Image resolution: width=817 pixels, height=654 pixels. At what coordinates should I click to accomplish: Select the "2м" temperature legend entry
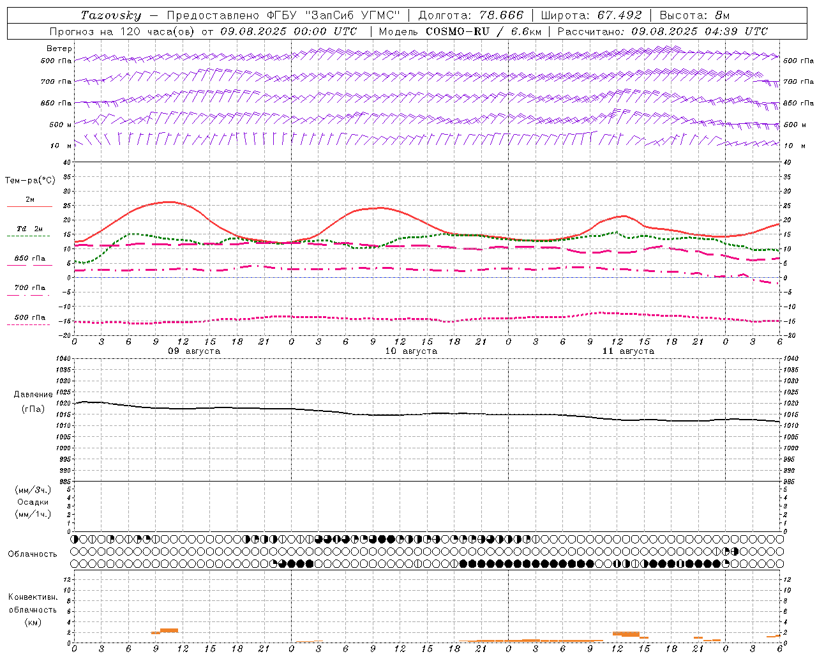coord(30,200)
